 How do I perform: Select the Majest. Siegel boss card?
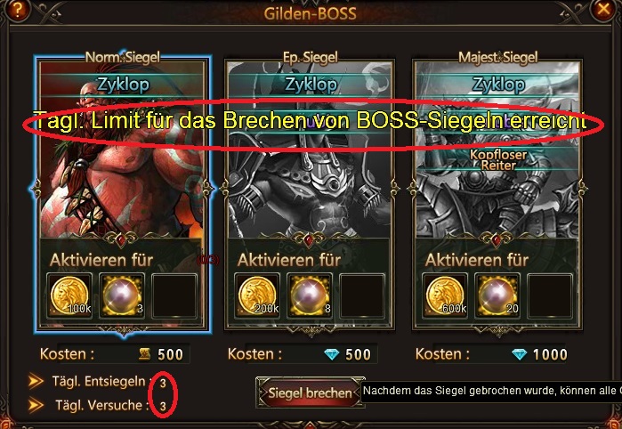click(497, 194)
